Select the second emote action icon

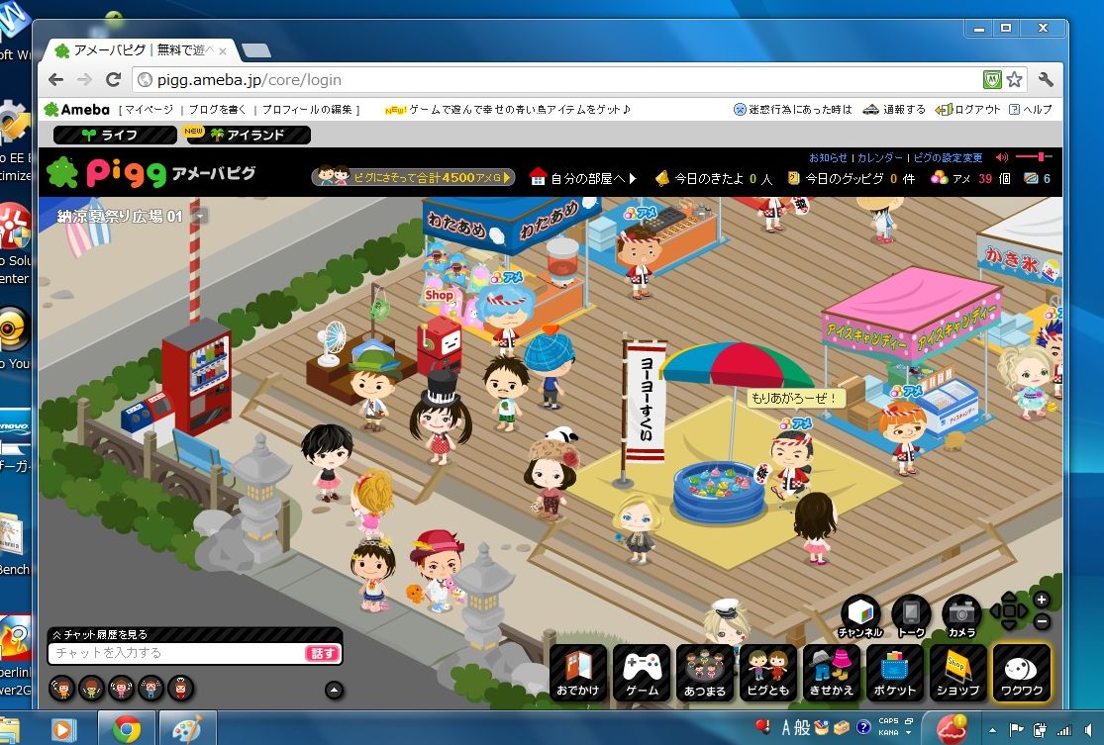(x=91, y=688)
